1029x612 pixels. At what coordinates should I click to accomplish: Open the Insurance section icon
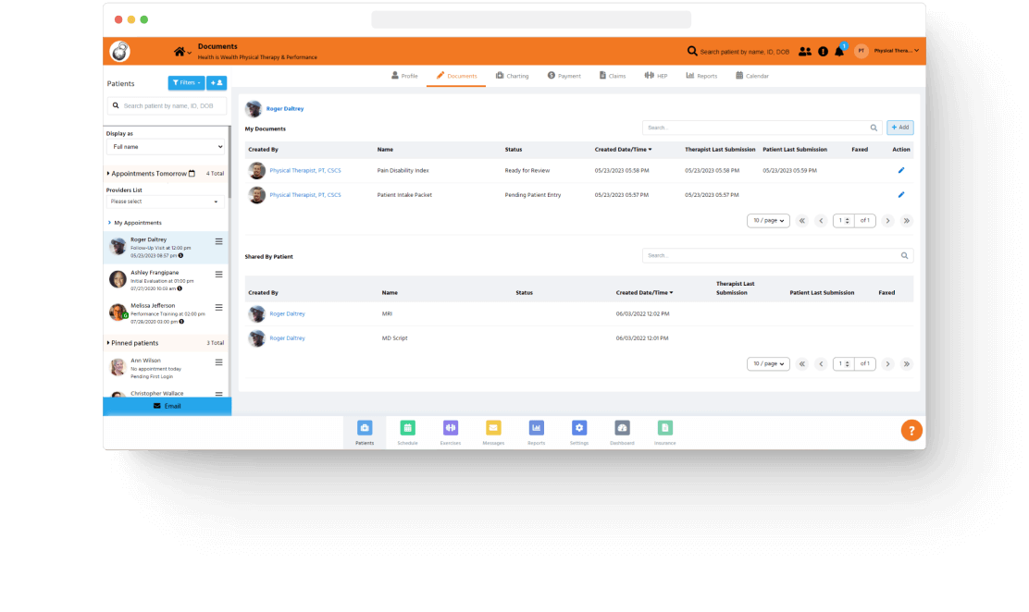pos(664,427)
